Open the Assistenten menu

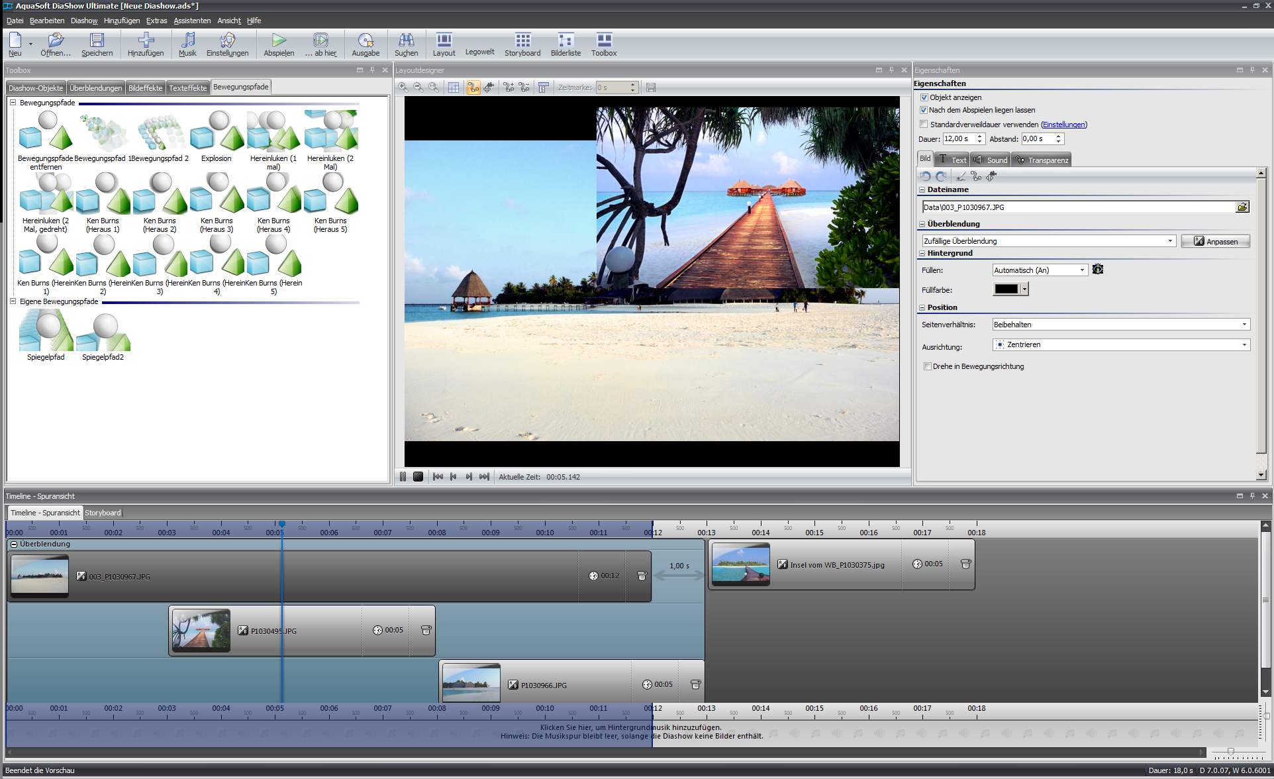(192, 21)
